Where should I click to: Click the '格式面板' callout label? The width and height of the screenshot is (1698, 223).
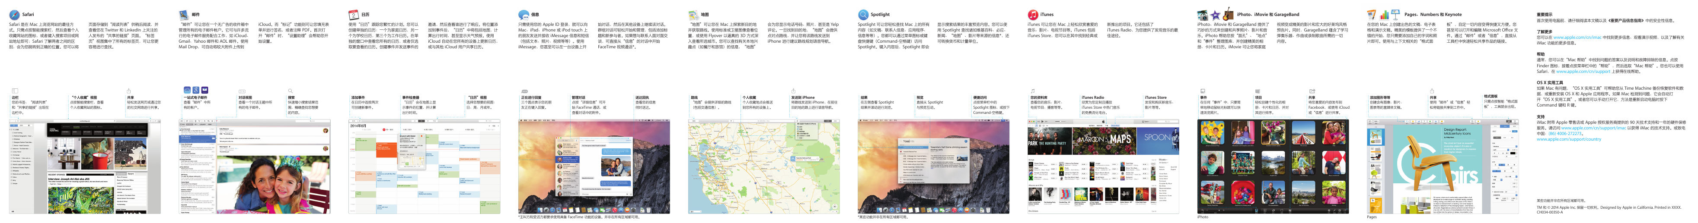click(1491, 96)
